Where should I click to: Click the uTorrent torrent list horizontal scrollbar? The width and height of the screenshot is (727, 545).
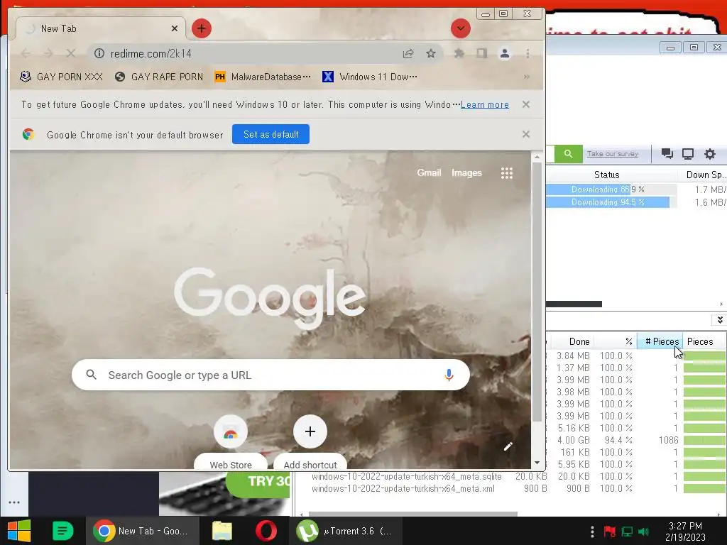pyautogui.click(x=574, y=304)
